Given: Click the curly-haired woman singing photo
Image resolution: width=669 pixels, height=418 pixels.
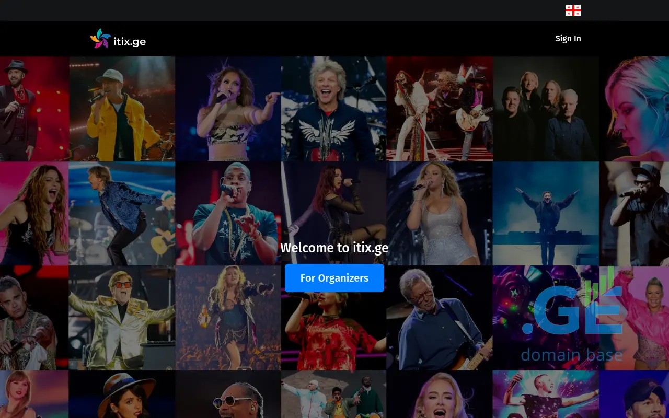Looking at the screenshot, I should pyautogui.click(x=34, y=213).
